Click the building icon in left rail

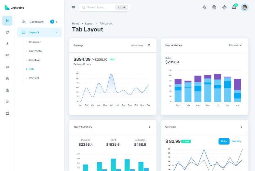(x=7, y=90)
